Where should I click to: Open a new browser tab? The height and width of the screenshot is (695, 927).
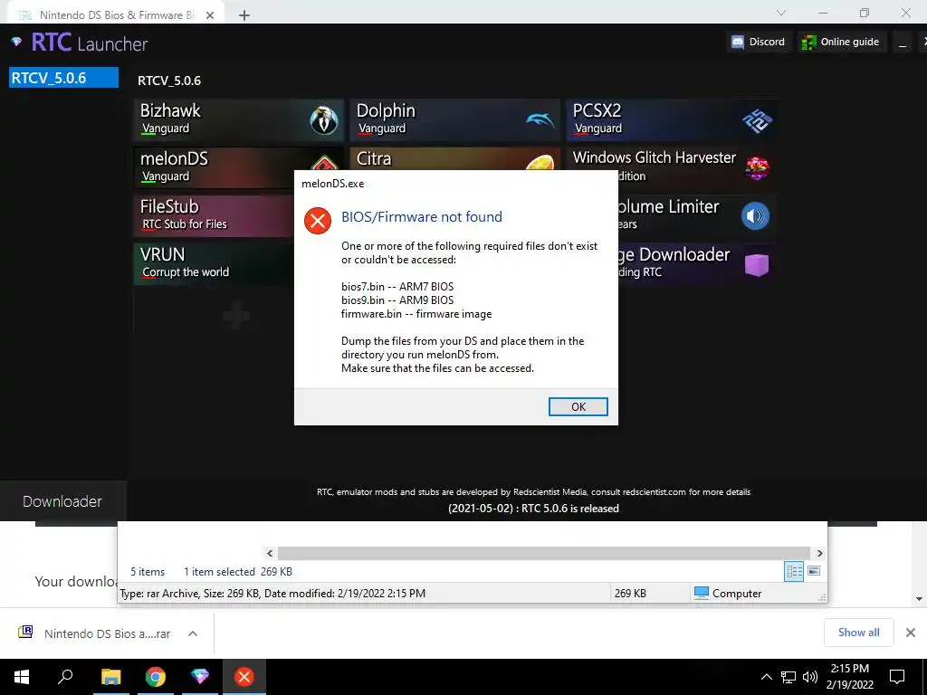[244, 15]
